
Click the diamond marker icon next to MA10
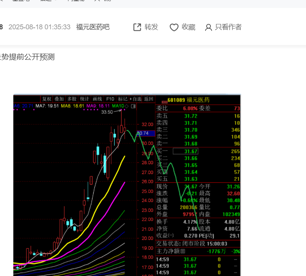(127, 106)
